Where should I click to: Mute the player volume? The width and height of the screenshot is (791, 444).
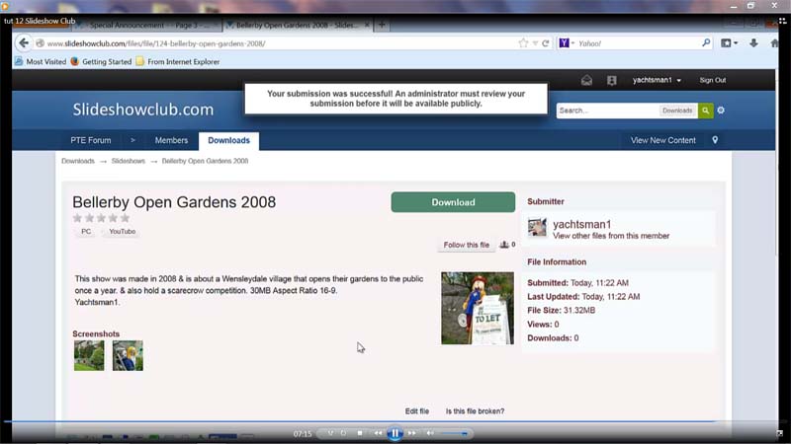(x=430, y=433)
